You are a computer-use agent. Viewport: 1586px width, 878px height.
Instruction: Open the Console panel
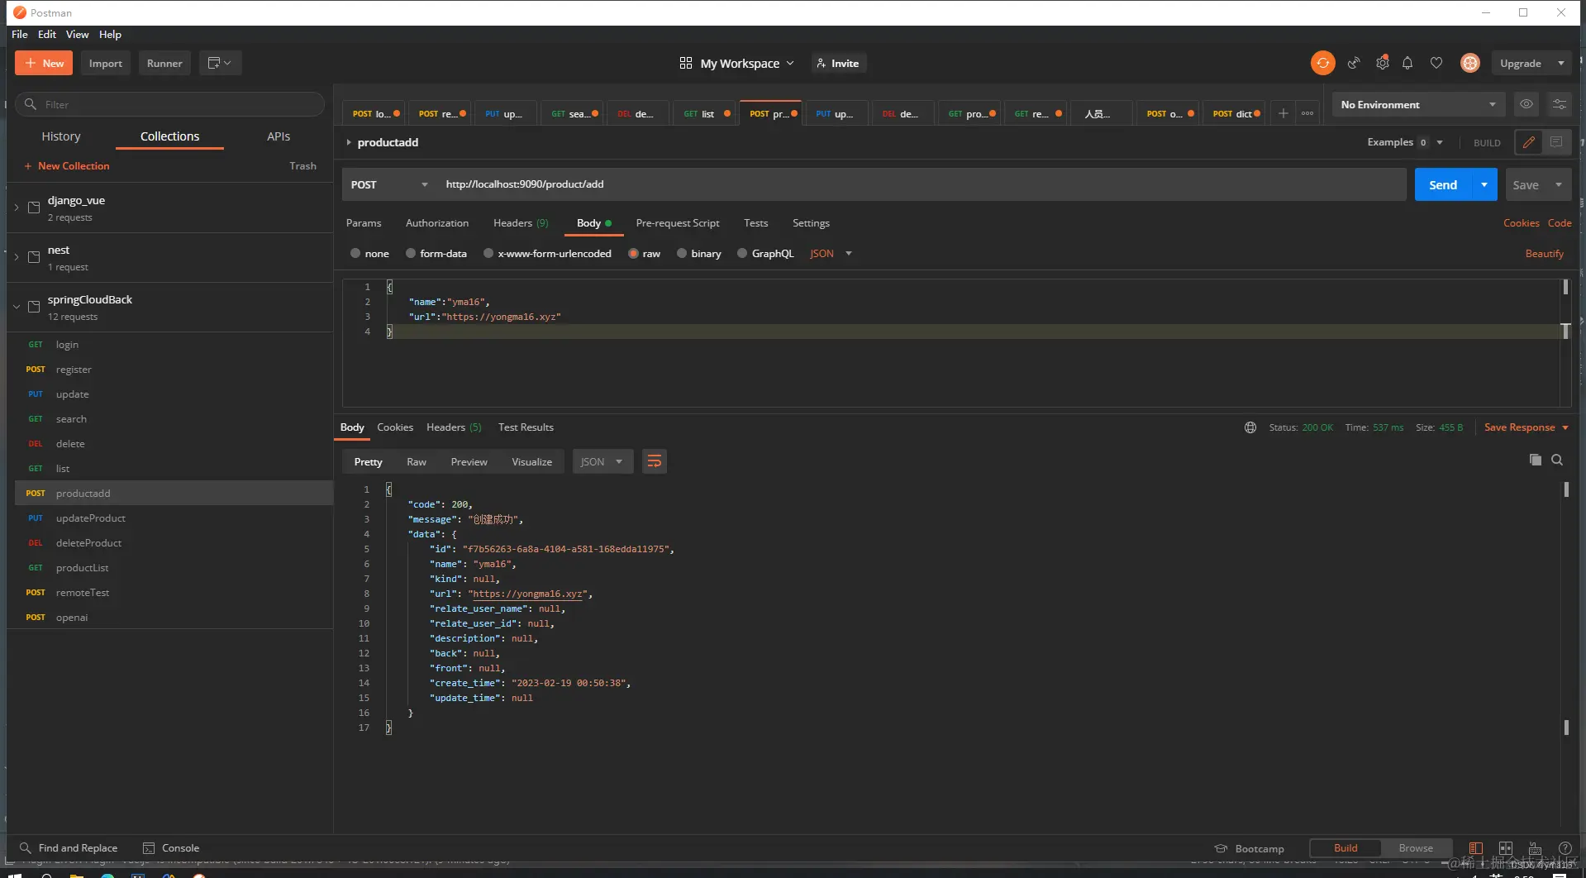[x=171, y=847]
